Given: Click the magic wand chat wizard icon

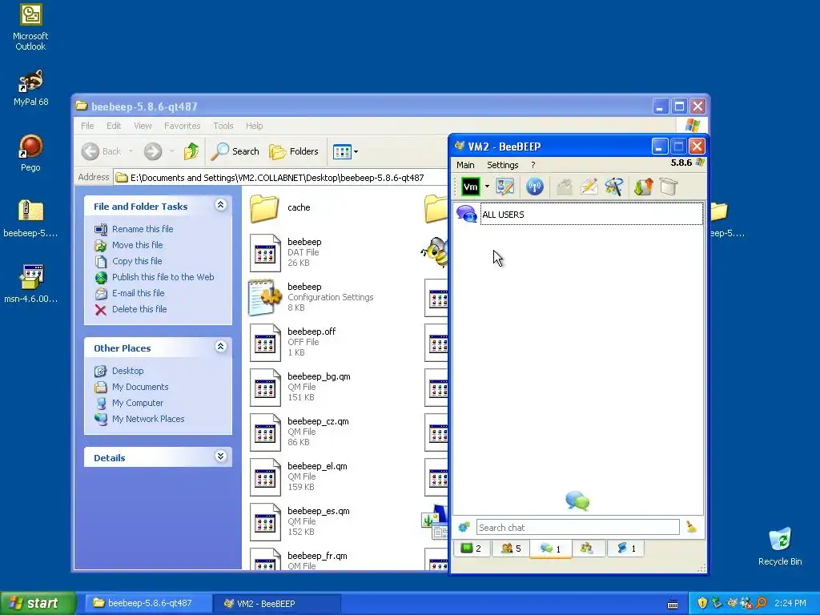Looking at the screenshot, I should pyautogui.click(x=614, y=187).
